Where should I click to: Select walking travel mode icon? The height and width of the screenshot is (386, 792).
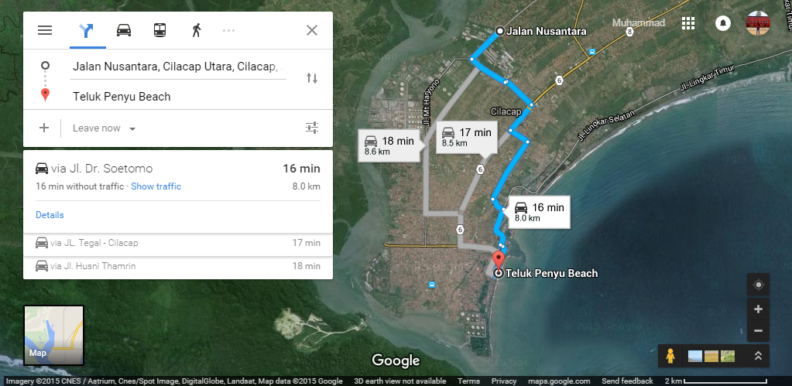pos(197,30)
